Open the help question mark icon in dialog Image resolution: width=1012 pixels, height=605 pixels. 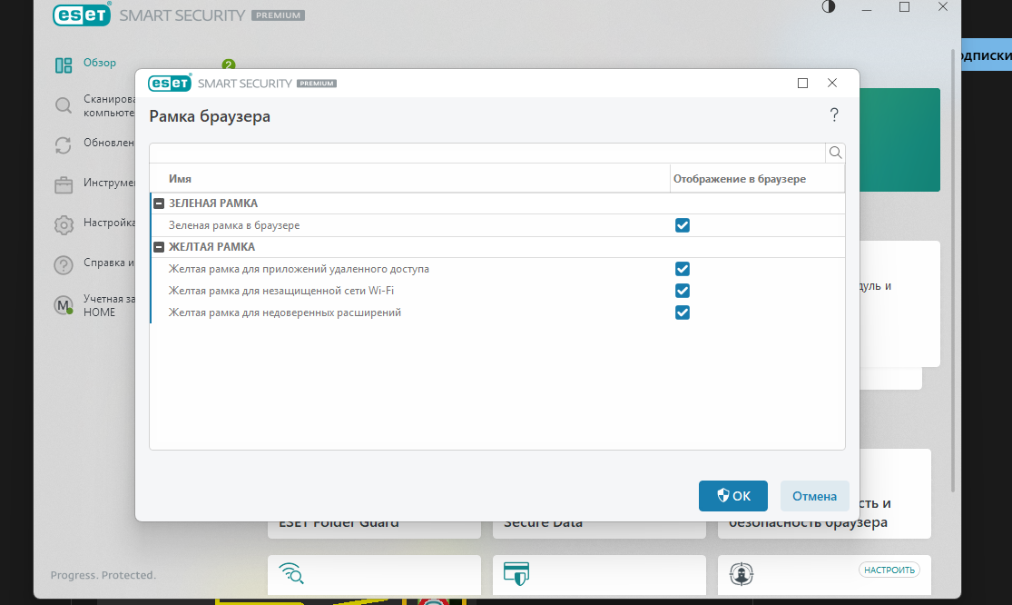[834, 115]
